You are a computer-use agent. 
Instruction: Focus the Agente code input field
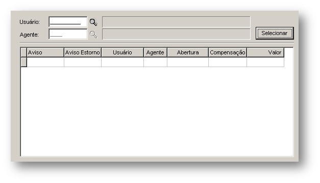point(68,34)
